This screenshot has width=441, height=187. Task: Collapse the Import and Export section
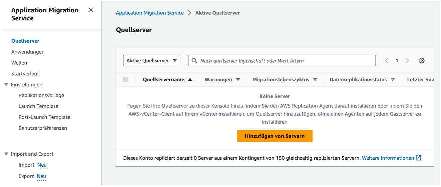tap(6, 154)
